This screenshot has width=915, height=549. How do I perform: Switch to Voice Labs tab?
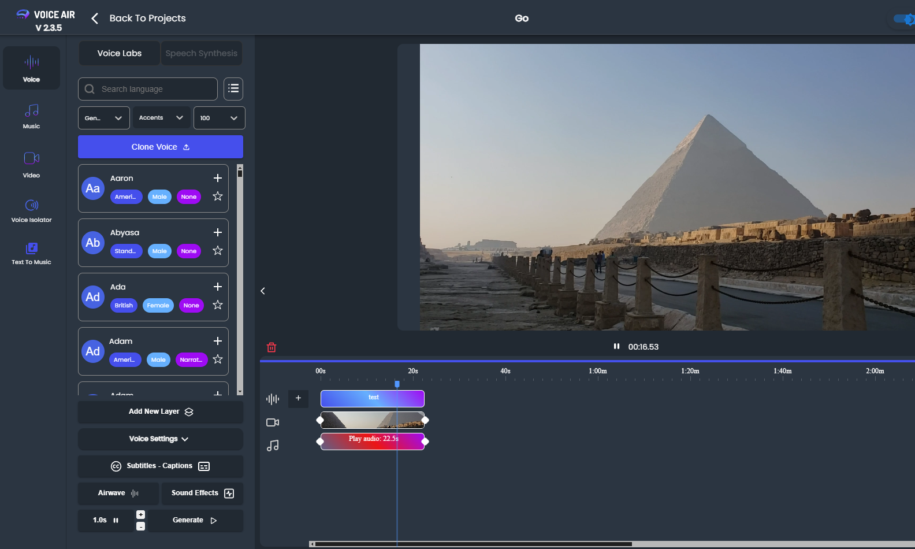[120, 53]
